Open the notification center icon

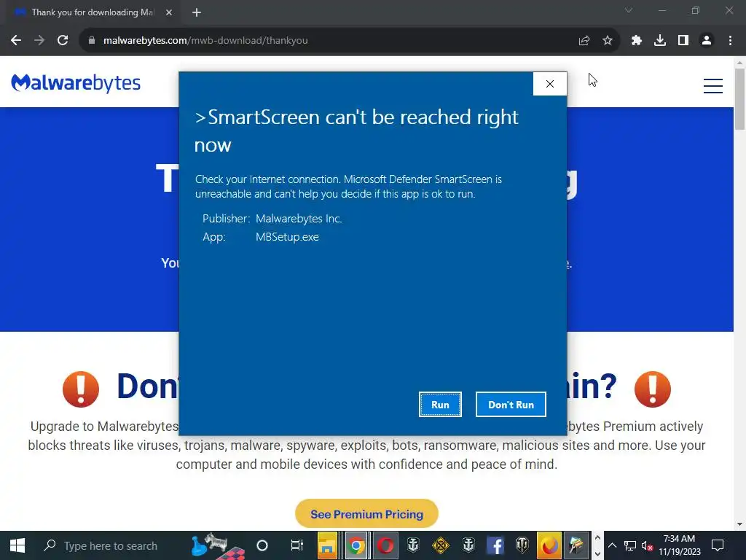click(718, 545)
